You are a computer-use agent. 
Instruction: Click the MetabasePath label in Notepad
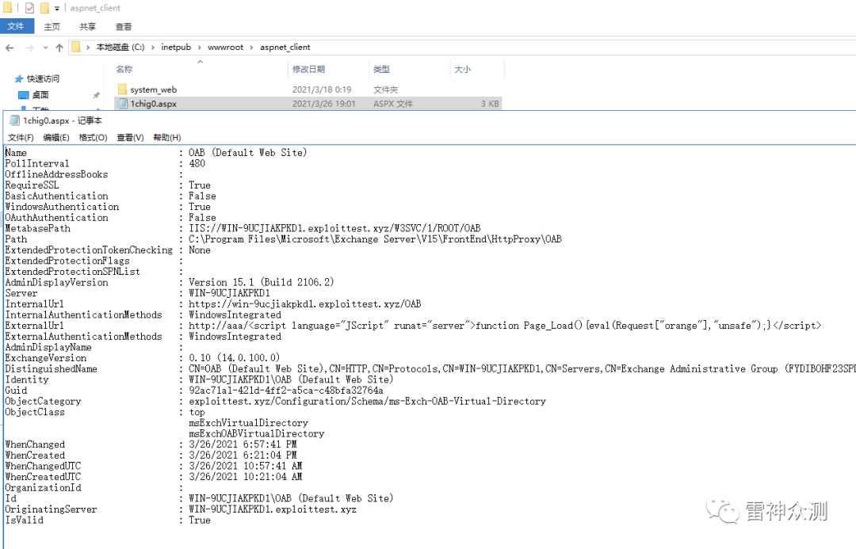38,229
